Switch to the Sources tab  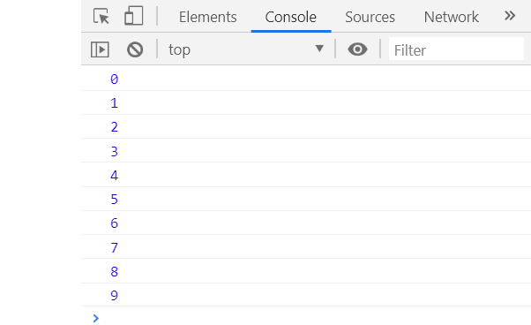tap(370, 17)
